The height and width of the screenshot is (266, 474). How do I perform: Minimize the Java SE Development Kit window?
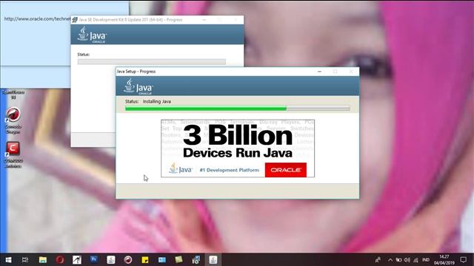pyautogui.click(x=204, y=20)
